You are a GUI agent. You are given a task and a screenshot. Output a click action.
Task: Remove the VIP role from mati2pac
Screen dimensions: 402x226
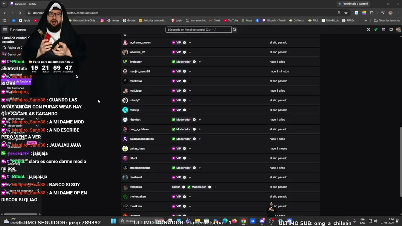tap(184, 91)
